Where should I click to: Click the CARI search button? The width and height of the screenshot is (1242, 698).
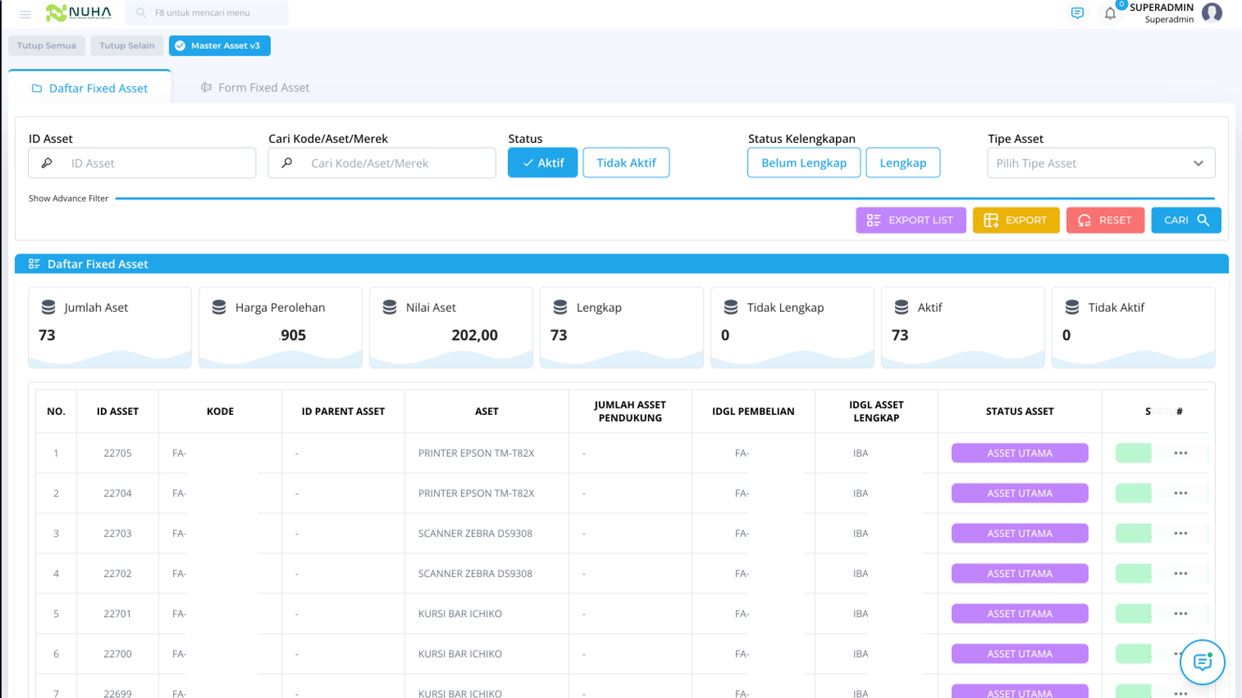tap(1186, 220)
